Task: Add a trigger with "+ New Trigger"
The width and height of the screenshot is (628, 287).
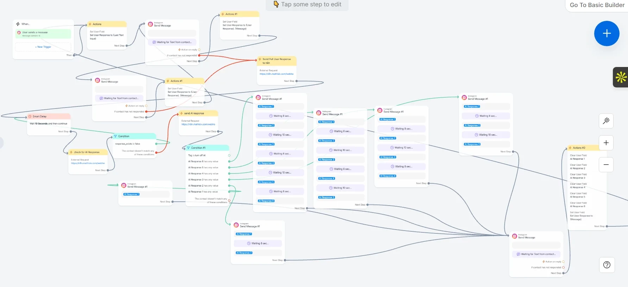Action: [x=43, y=47]
